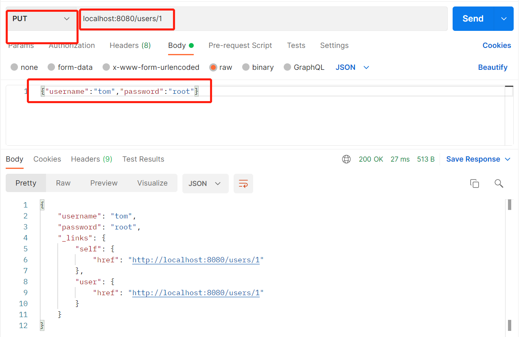
Task: Search the response with the magnifier icon
Action: coord(499,184)
